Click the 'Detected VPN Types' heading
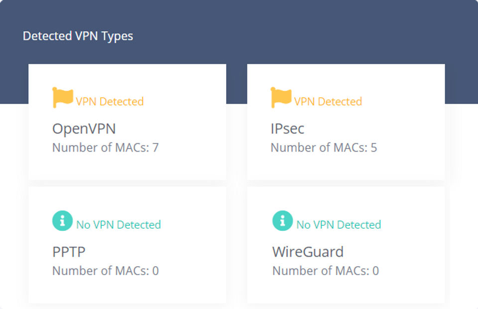Viewport: 478px width, 309px height. pyautogui.click(x=78, y=36)
